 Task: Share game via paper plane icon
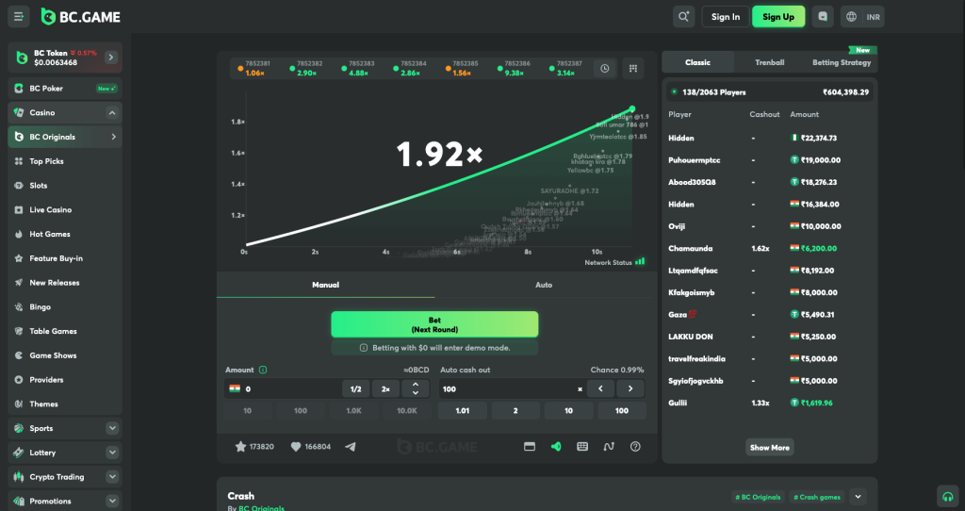(x=351, y=447)
